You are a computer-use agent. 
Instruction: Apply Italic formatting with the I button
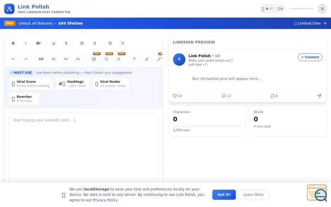pyautogui.click(x=26, y=43)
